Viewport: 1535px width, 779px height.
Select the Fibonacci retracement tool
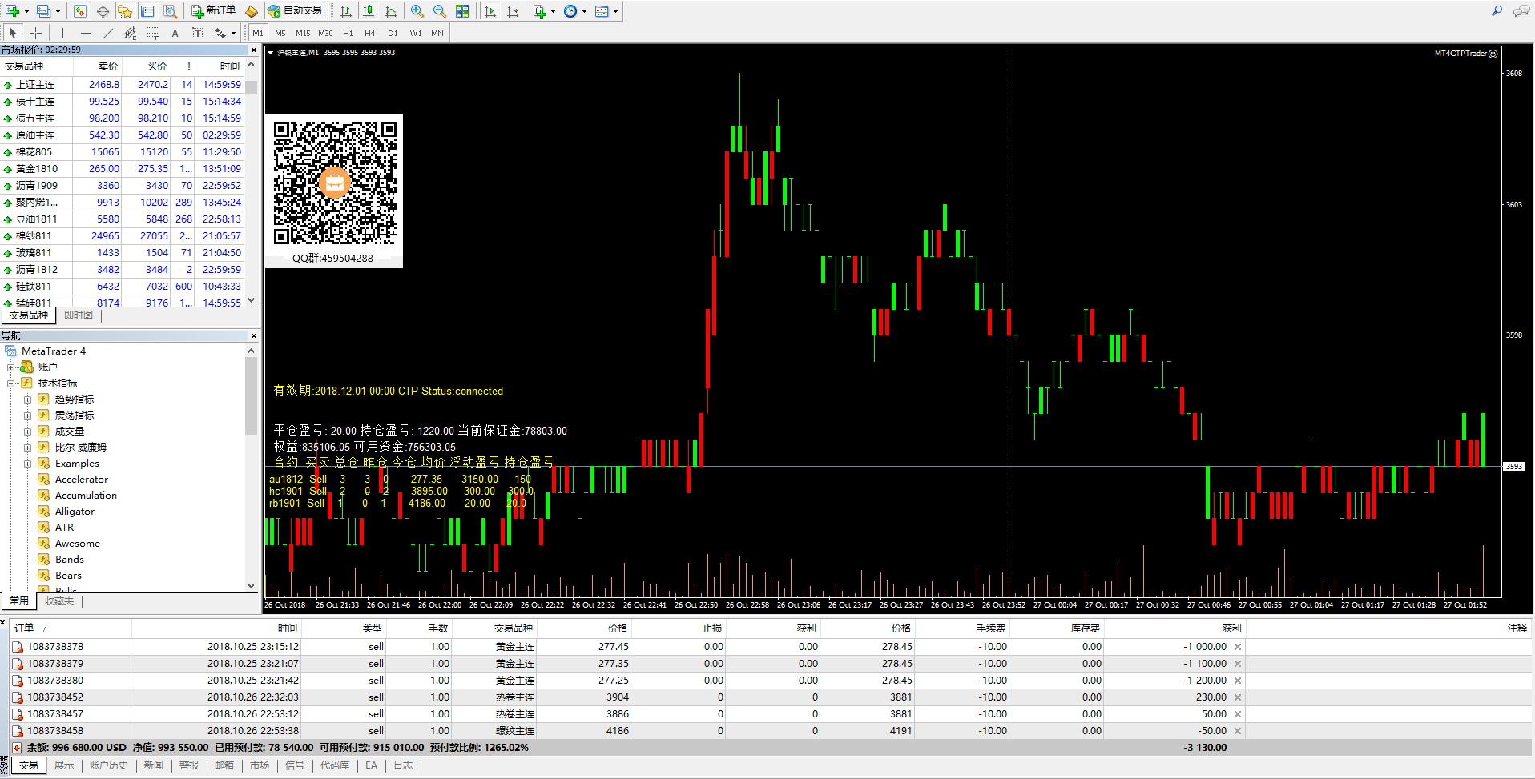(152, 33)
